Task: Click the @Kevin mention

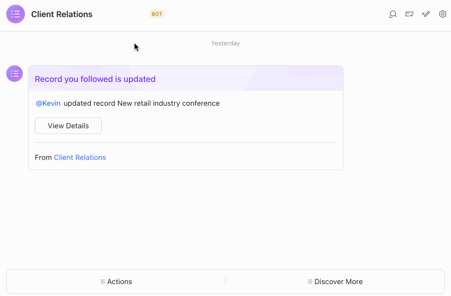Action: pyautogui.click(x=48, y=103)
